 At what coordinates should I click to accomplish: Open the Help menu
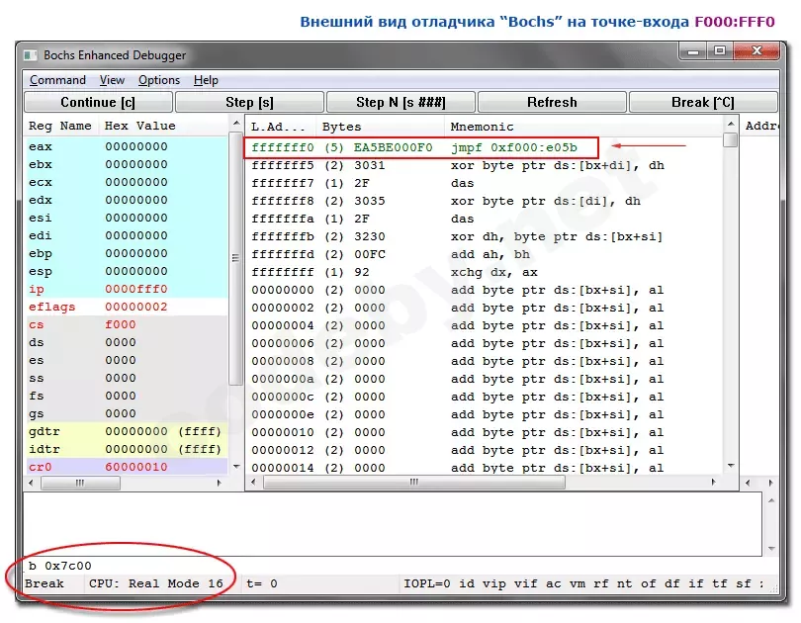(206, 80)
